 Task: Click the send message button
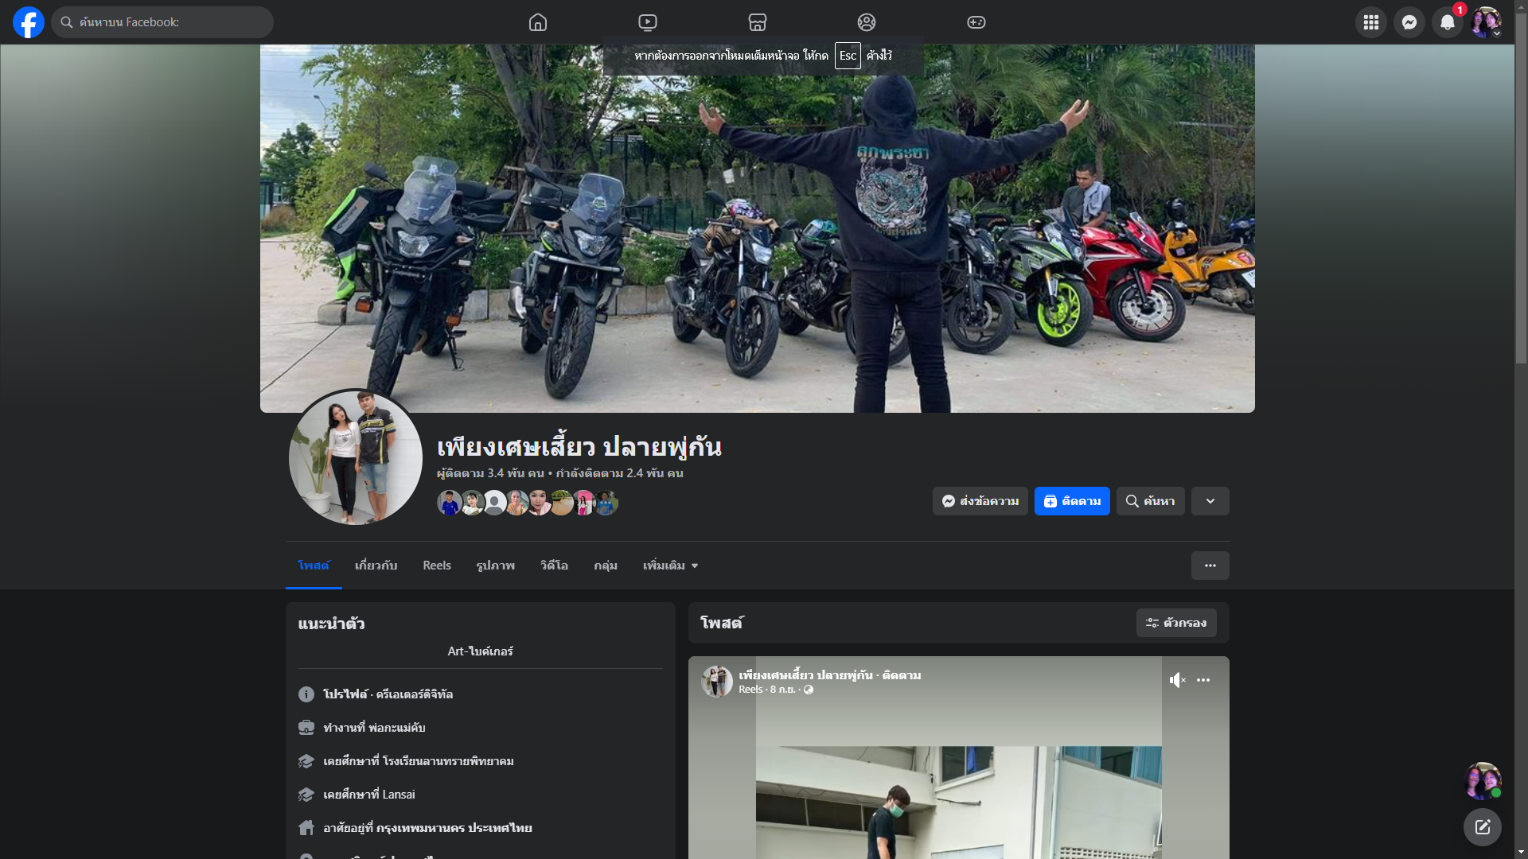(980, 501)
